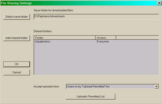Click the Add shared folder button

click(16, 38)
